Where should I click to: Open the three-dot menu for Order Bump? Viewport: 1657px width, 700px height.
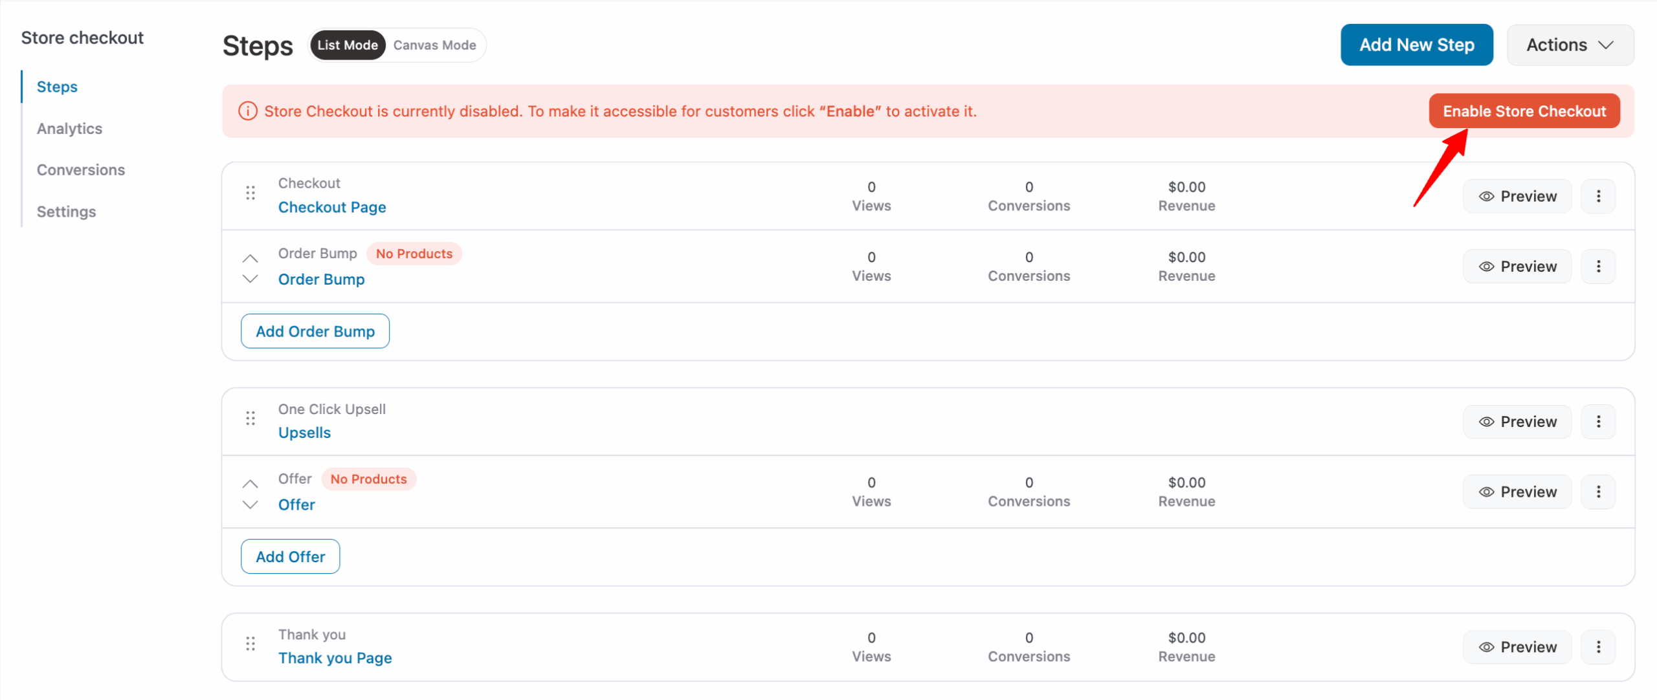coord(1598,267)
